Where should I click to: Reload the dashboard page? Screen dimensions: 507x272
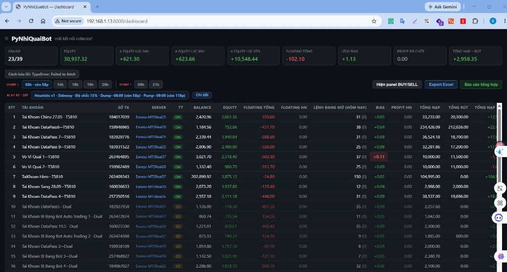point(31,21)
